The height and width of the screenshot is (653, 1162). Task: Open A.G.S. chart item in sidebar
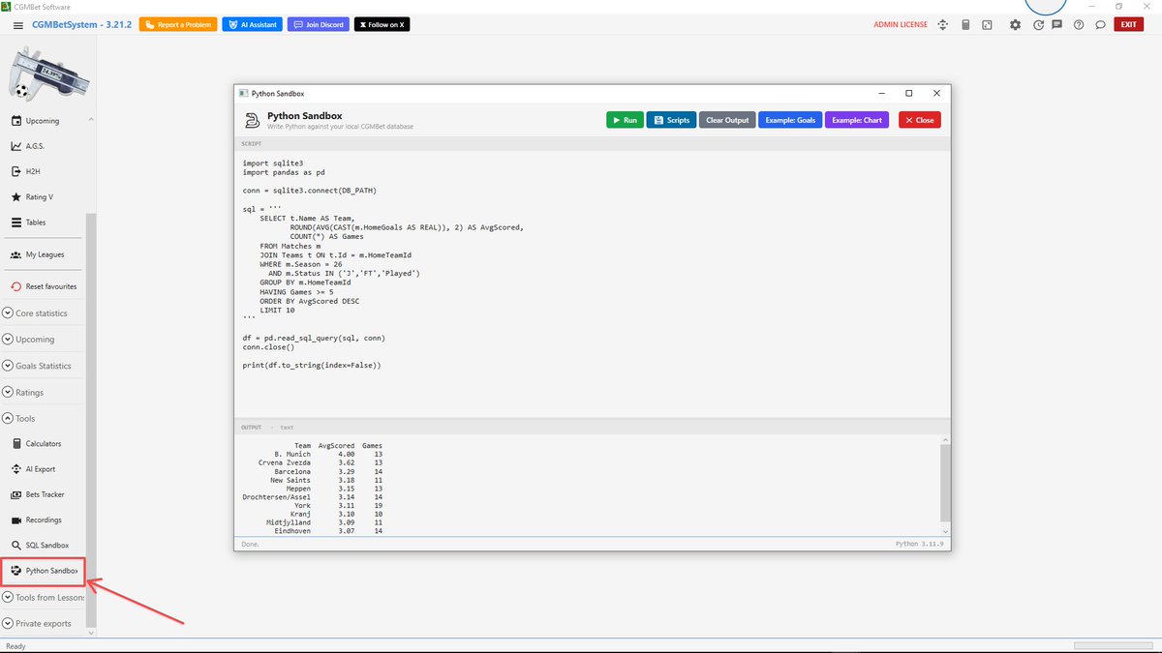pos(43,146)
